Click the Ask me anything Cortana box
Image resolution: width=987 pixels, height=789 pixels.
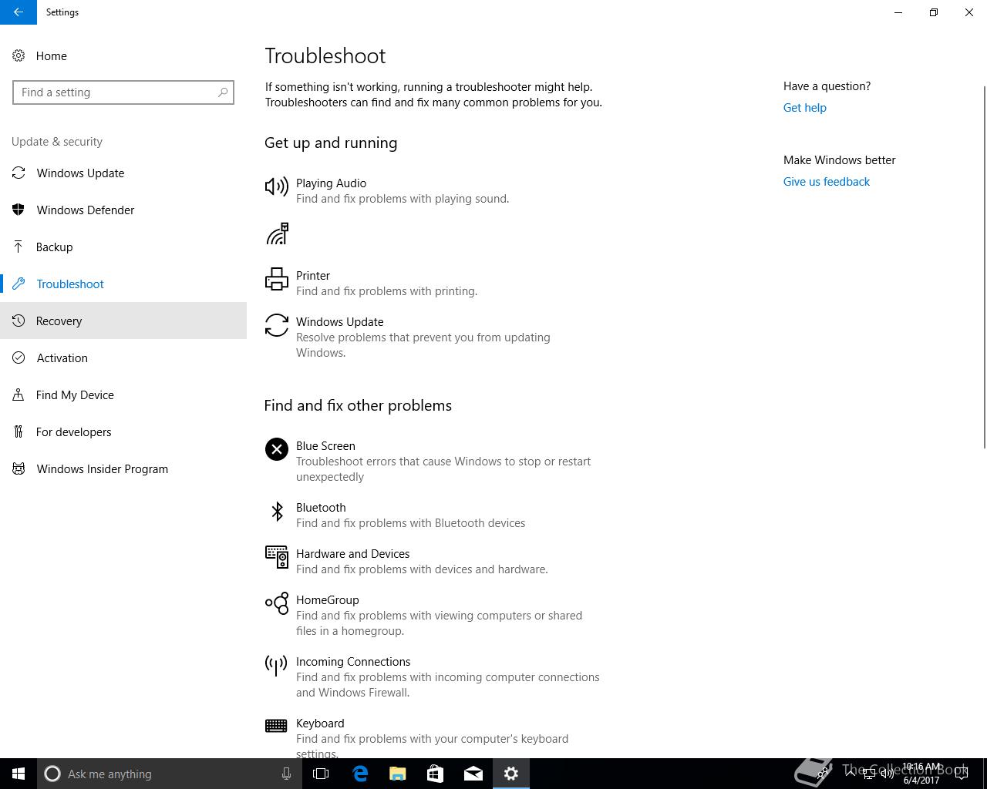pos(168,774)
